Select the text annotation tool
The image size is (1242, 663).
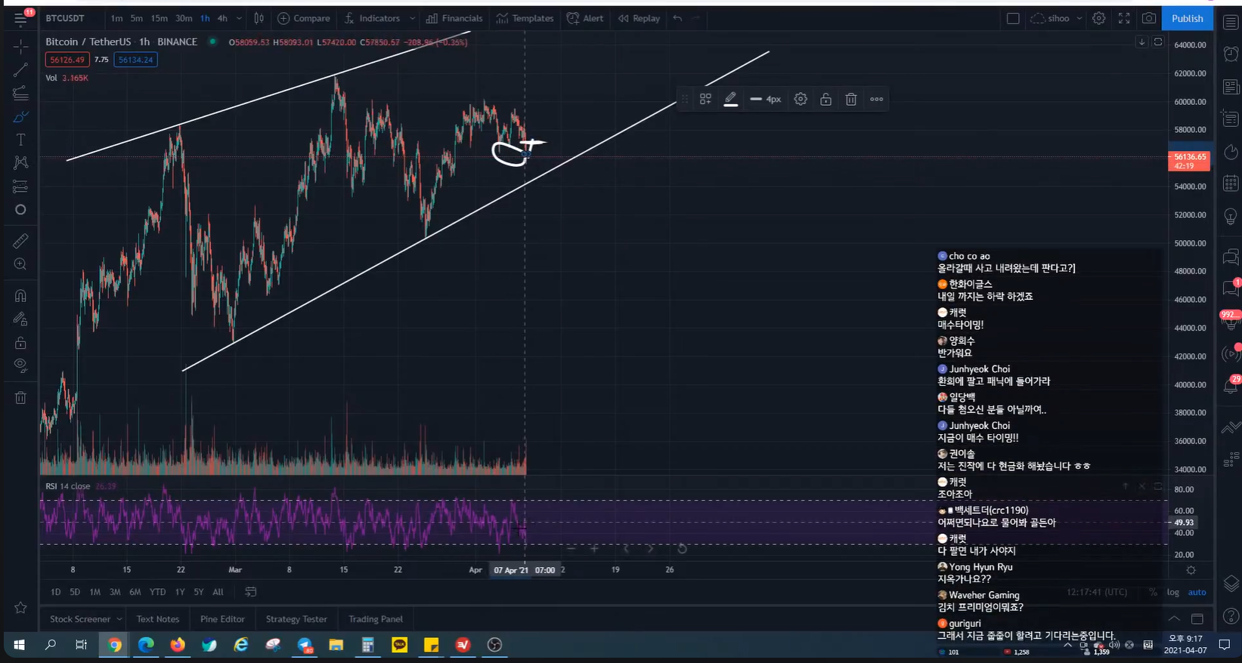20,140
